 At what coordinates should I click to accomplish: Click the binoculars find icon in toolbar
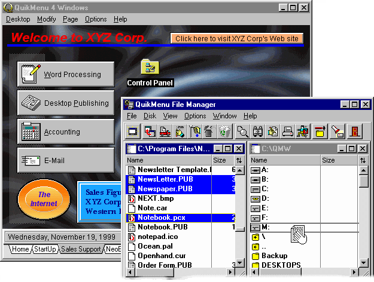click(258, 131)
